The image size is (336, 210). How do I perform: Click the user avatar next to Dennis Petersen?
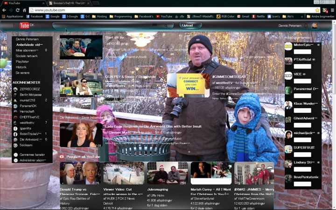click(x=315, y=26)
